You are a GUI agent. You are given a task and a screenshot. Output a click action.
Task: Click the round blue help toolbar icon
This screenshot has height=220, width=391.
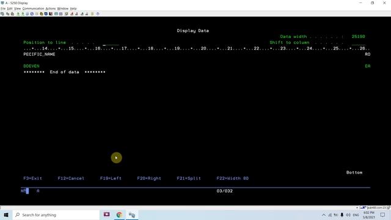tap(98, 13)
